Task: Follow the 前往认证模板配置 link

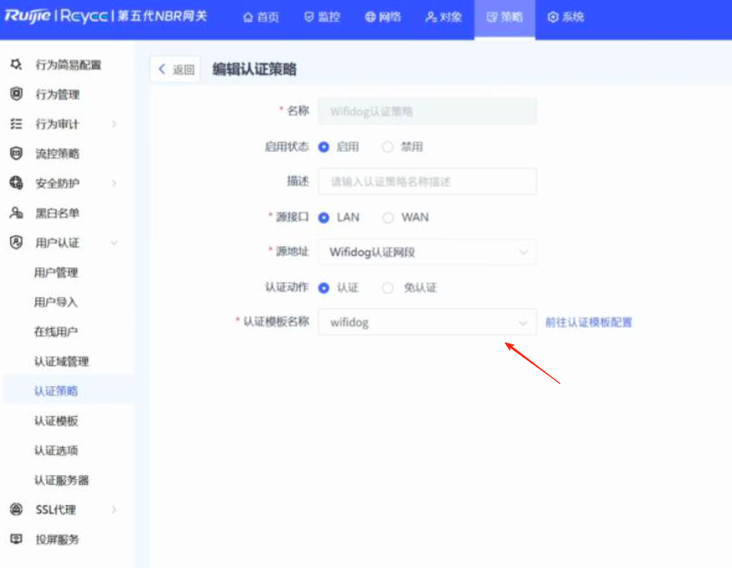Action: (588, 323)
